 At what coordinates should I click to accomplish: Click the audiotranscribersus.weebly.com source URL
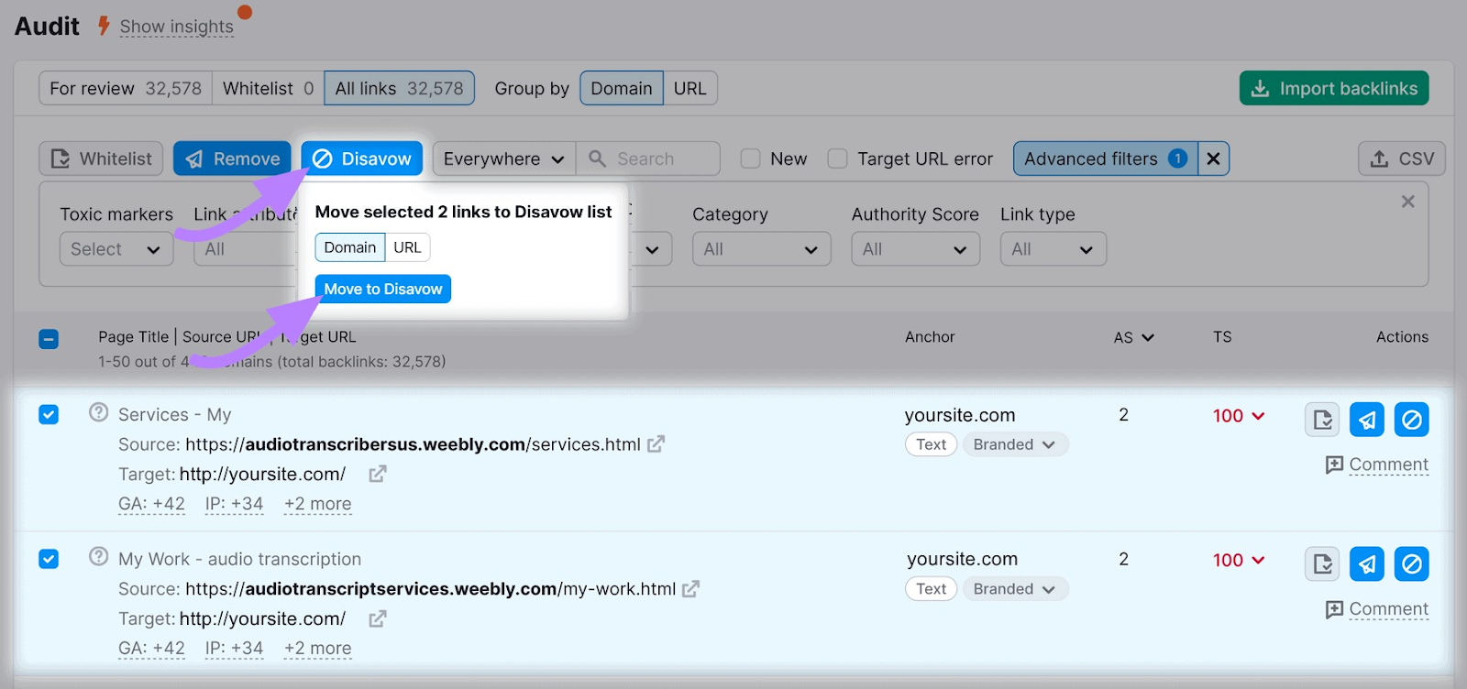pos(413,444)
